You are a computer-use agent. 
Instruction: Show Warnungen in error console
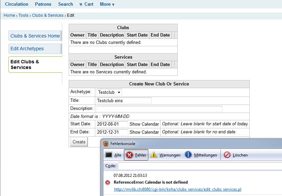click(x=165, y=155)
